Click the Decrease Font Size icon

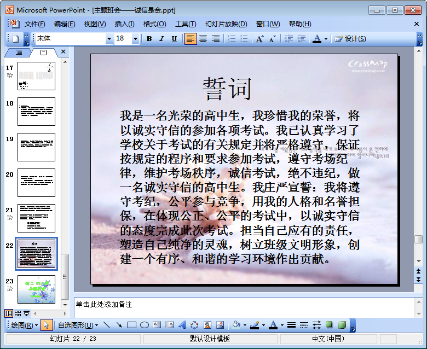click(x=272, y=39)
